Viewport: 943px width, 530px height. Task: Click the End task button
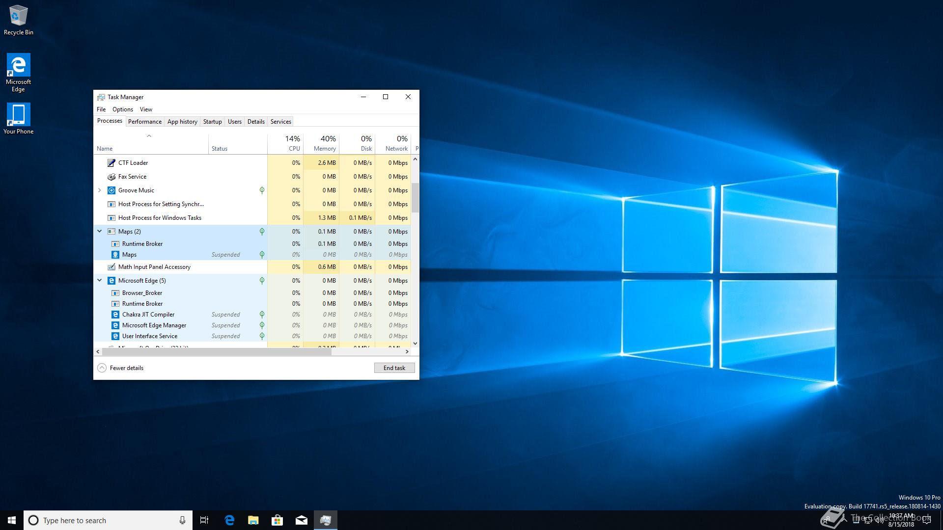(394, 368)
